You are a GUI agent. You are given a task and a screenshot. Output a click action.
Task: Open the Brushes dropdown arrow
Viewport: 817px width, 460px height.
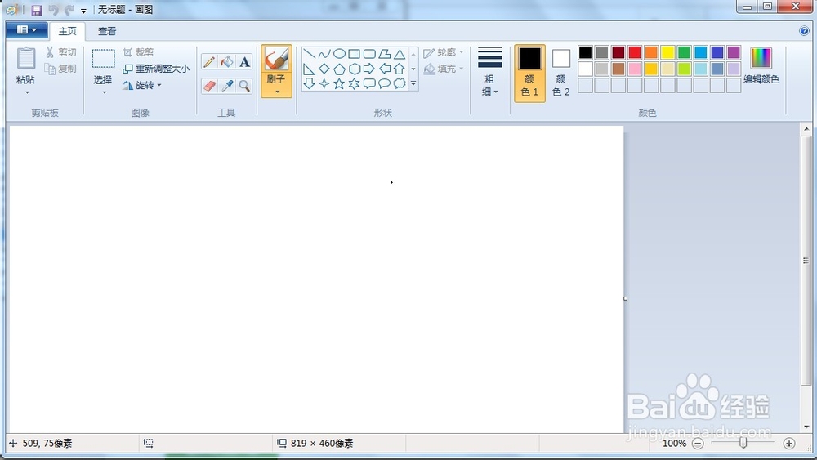point(277,92)
